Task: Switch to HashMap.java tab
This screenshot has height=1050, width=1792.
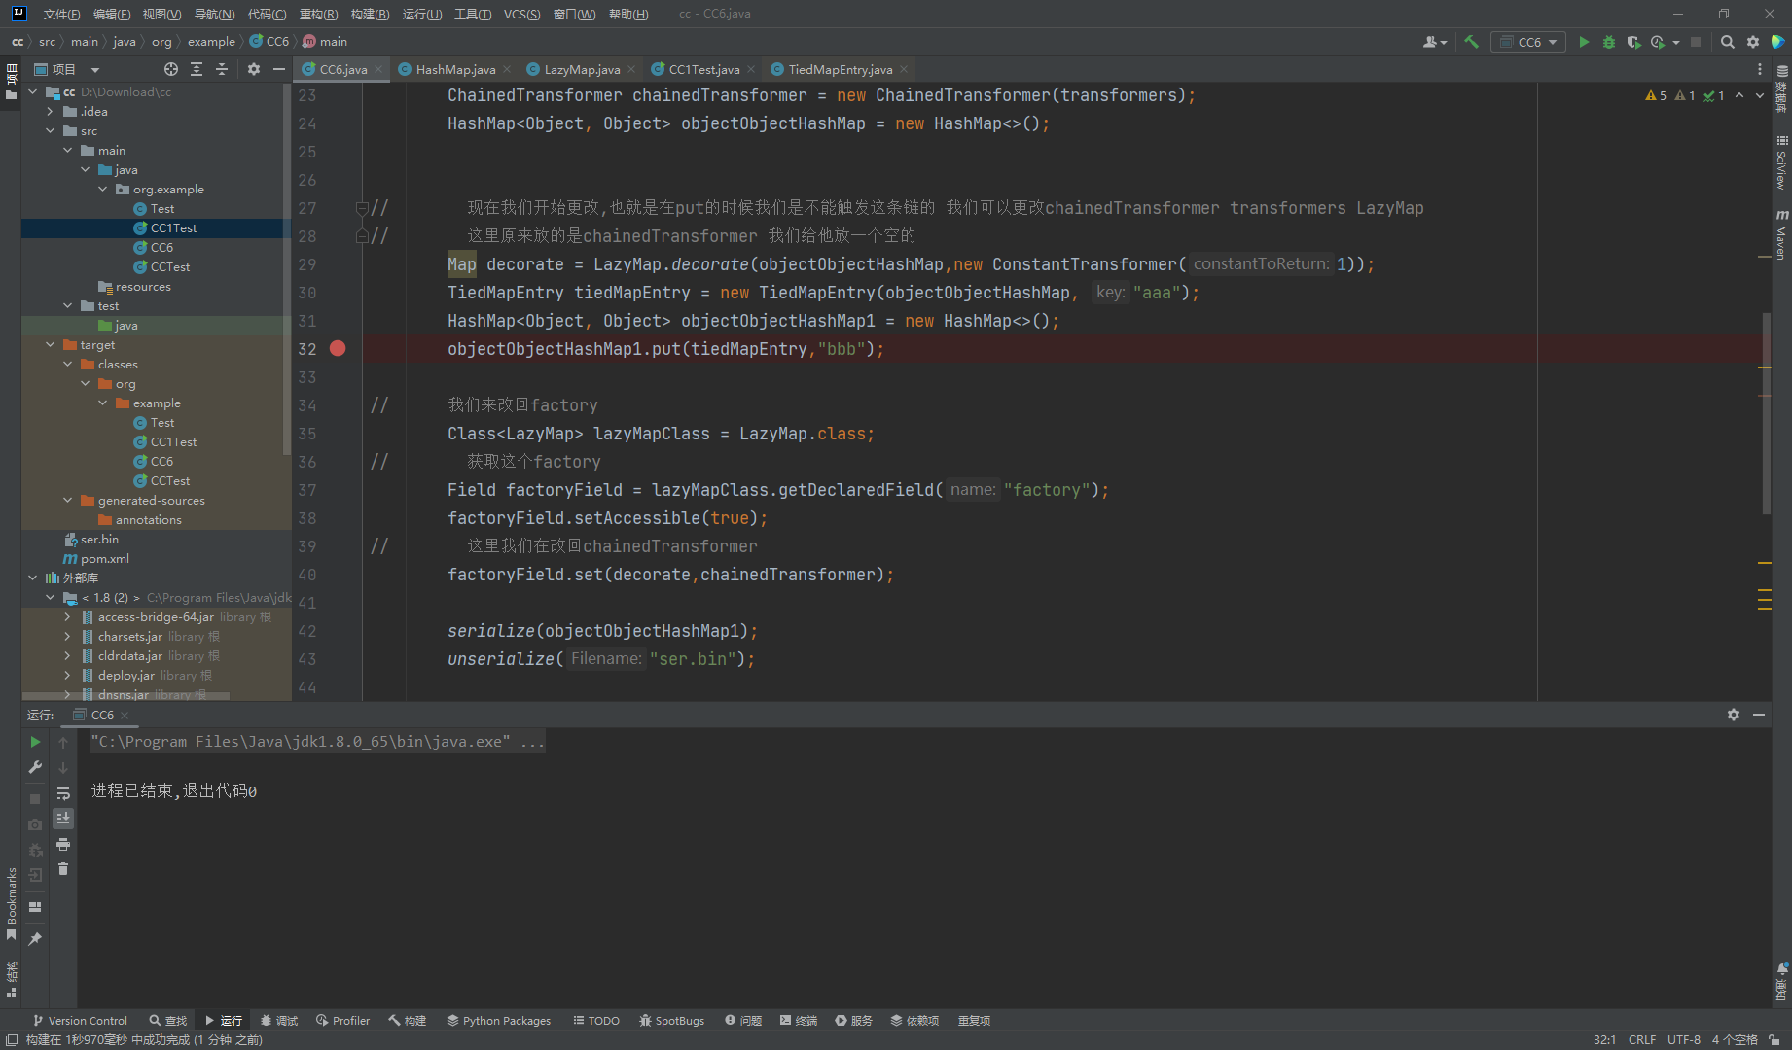Action: (x=455, y=69)
